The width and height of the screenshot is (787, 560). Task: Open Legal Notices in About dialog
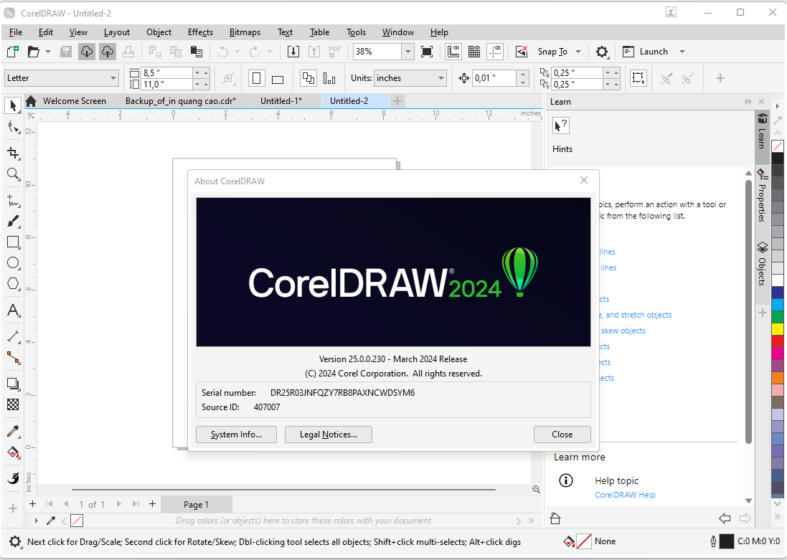tap(329, 435)
